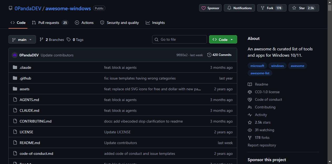
Task: Click file icon of LICENSE row
Action: 15,132
